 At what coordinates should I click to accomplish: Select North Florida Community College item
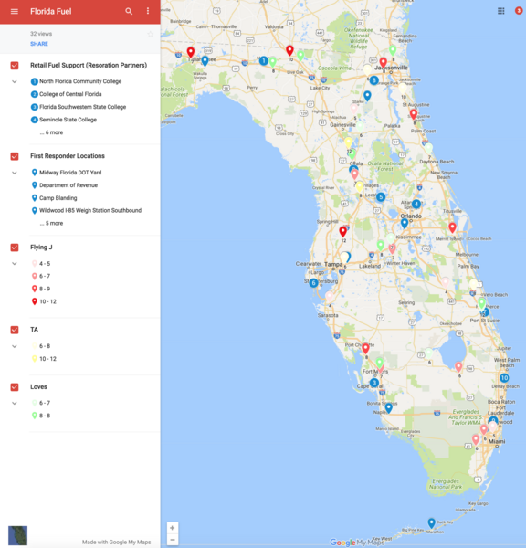tap(76, 81)
